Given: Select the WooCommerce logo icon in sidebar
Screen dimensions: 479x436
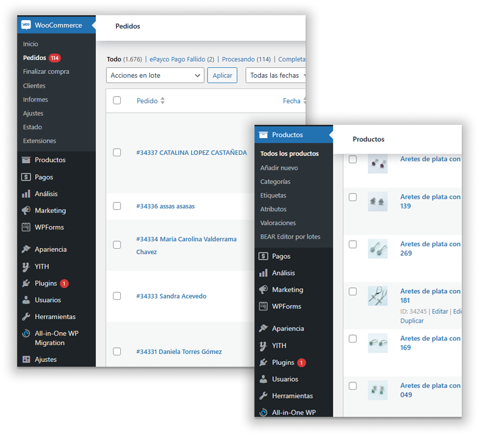Looking at the screenshot, I should point(26,25).
